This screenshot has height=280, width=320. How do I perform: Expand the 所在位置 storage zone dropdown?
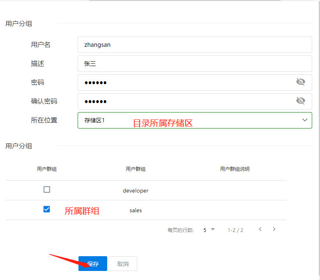coord(304,120)
